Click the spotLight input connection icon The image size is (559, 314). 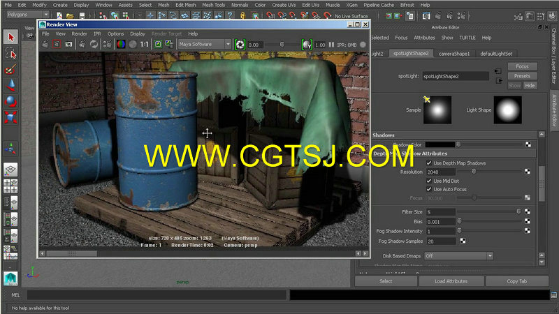pyautogui.click(x=498, y=72)
